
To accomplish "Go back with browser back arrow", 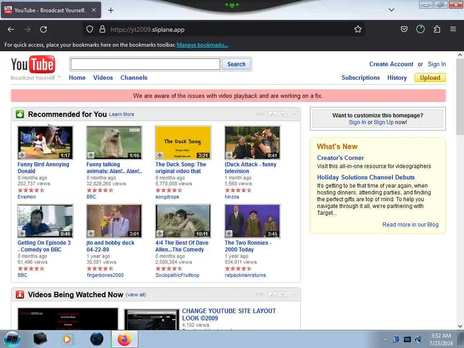I will pyautogui.click(x=11, y=29).
